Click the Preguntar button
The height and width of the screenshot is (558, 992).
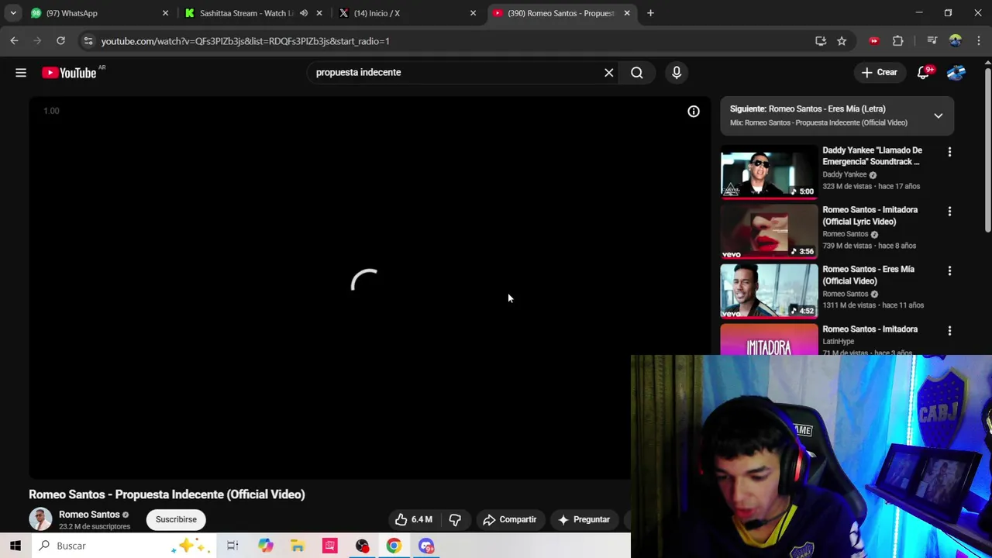(584, 519)
